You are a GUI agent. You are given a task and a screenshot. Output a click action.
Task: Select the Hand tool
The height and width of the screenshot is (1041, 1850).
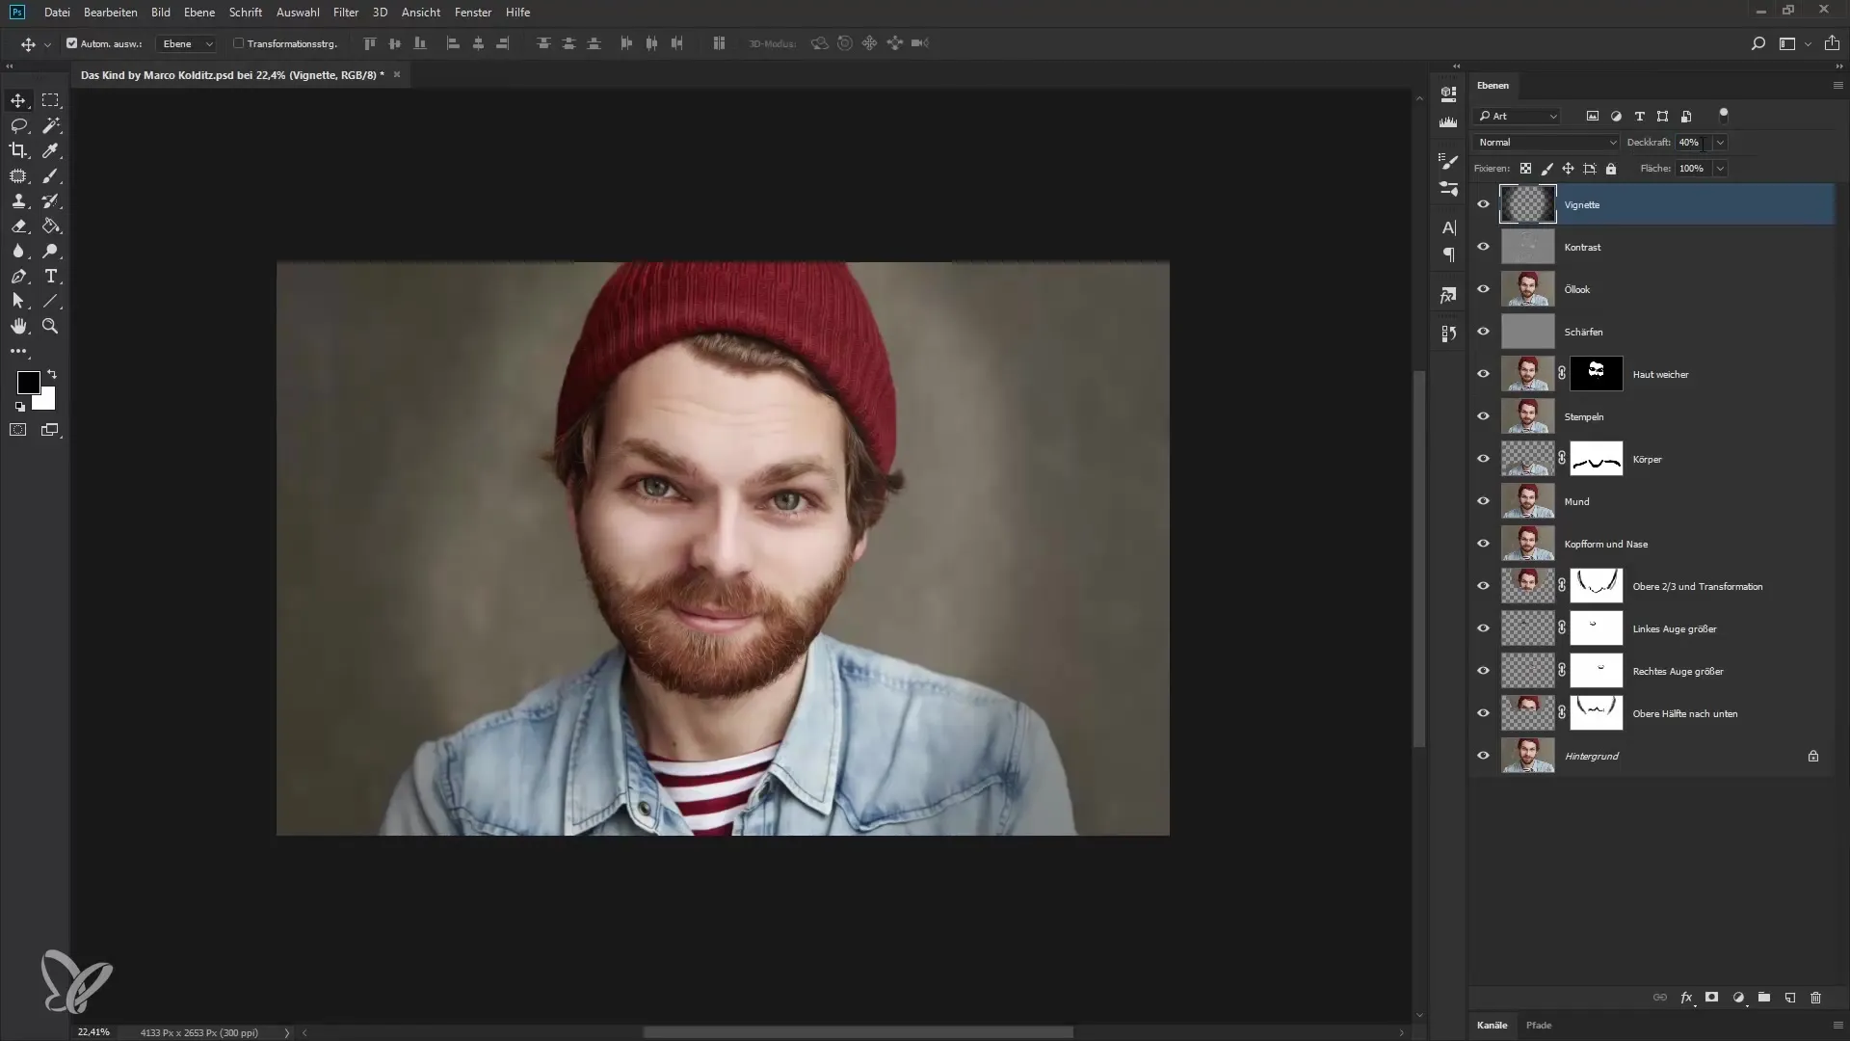pyautogui.click(x=18, y=326)
